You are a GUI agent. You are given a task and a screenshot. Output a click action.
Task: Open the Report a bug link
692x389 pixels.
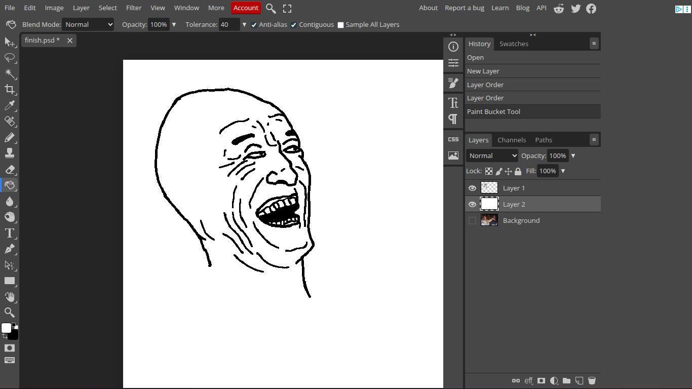(x=464, y=8)
